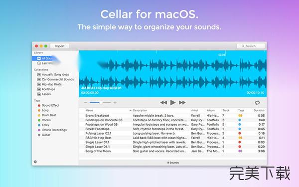Click the Import button
Viewport: 299px width, 187px height.
60,46
